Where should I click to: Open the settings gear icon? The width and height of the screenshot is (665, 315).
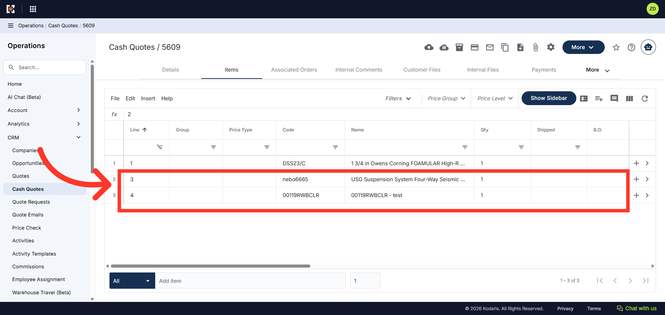551,47
